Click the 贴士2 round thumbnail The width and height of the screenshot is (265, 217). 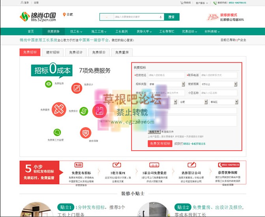click(x=154, y=209)
